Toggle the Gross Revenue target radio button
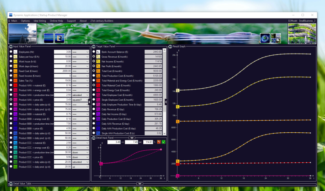Image resolution: width=325 pixels, height=191 pixels. (94, 56)
